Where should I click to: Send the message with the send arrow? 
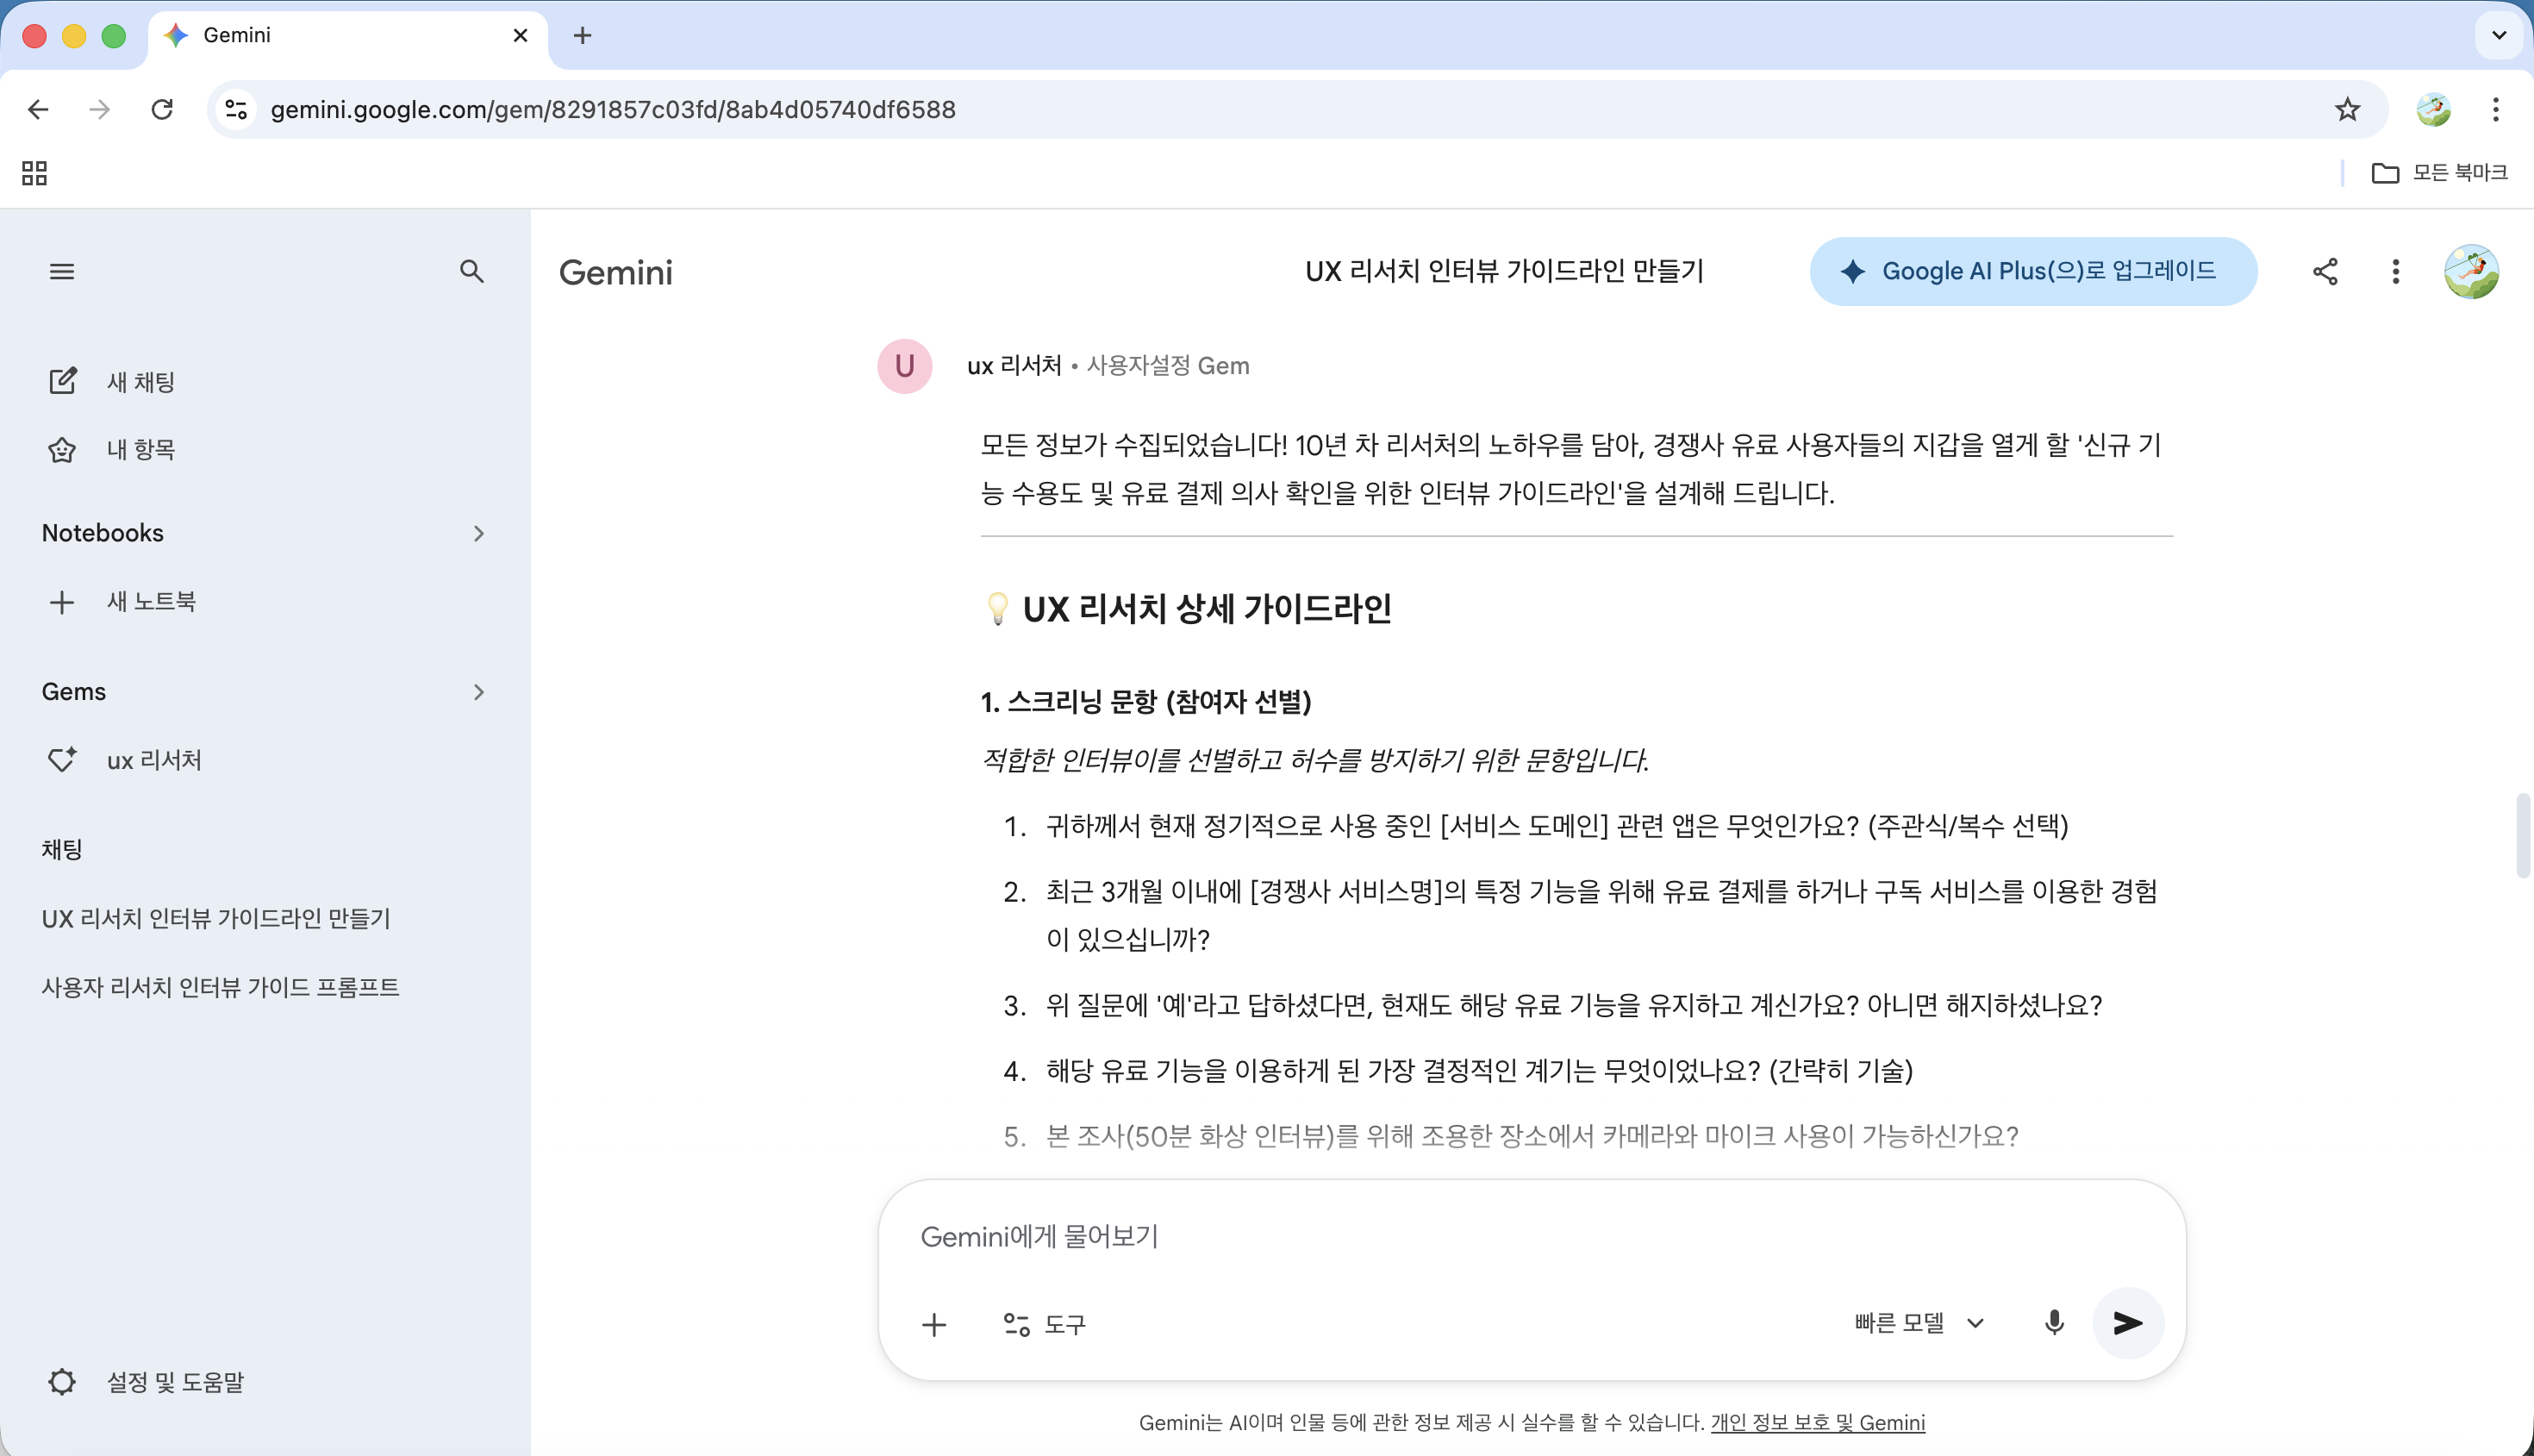click(x=2128, y=1323)
